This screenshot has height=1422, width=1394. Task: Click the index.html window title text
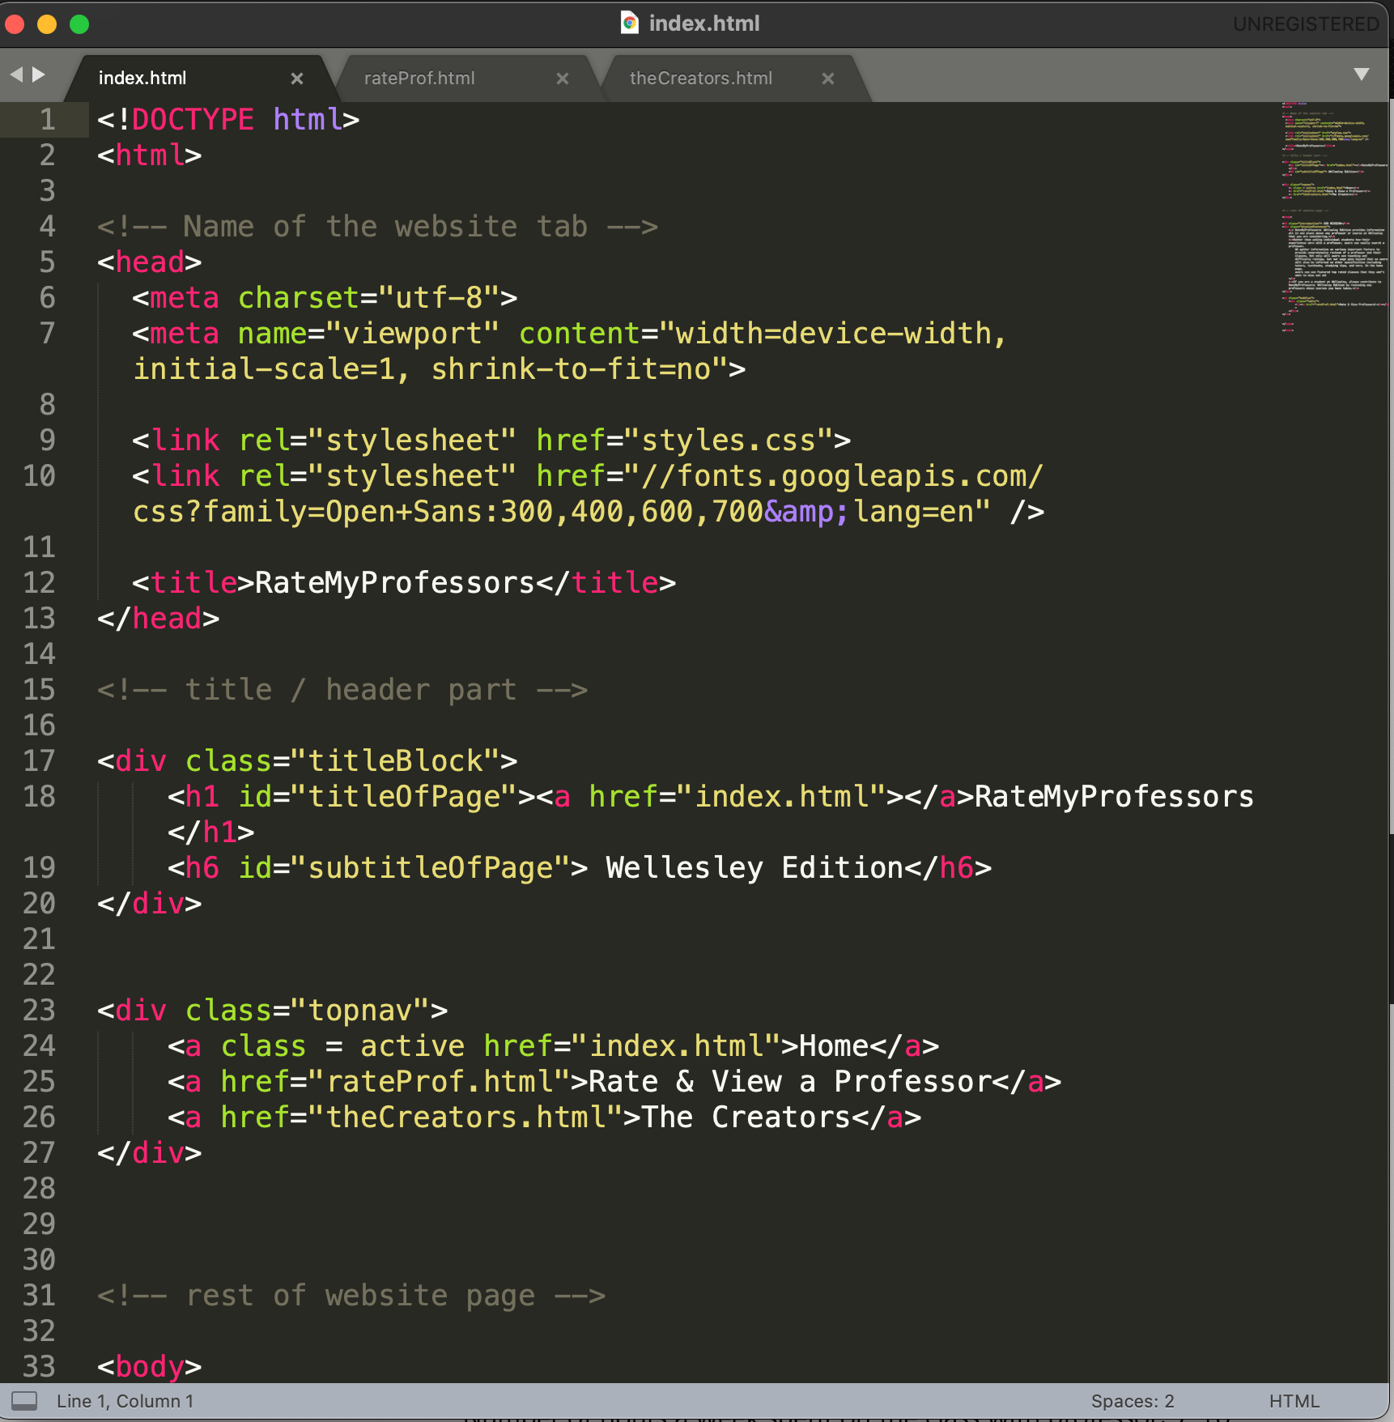click(704, 23)
